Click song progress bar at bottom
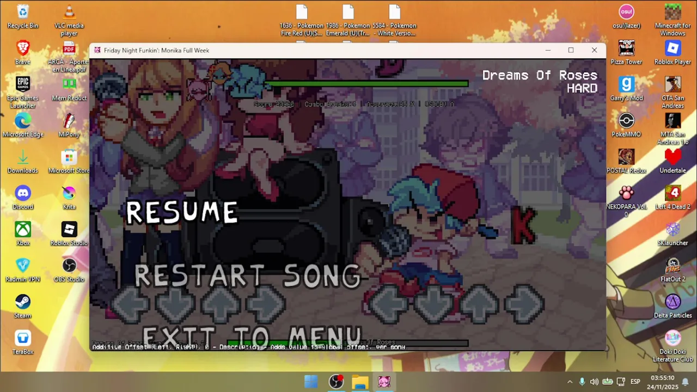 [x=347, y=344]
